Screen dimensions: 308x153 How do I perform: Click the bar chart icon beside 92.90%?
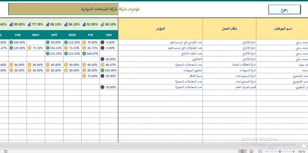[x=84, y=24]
